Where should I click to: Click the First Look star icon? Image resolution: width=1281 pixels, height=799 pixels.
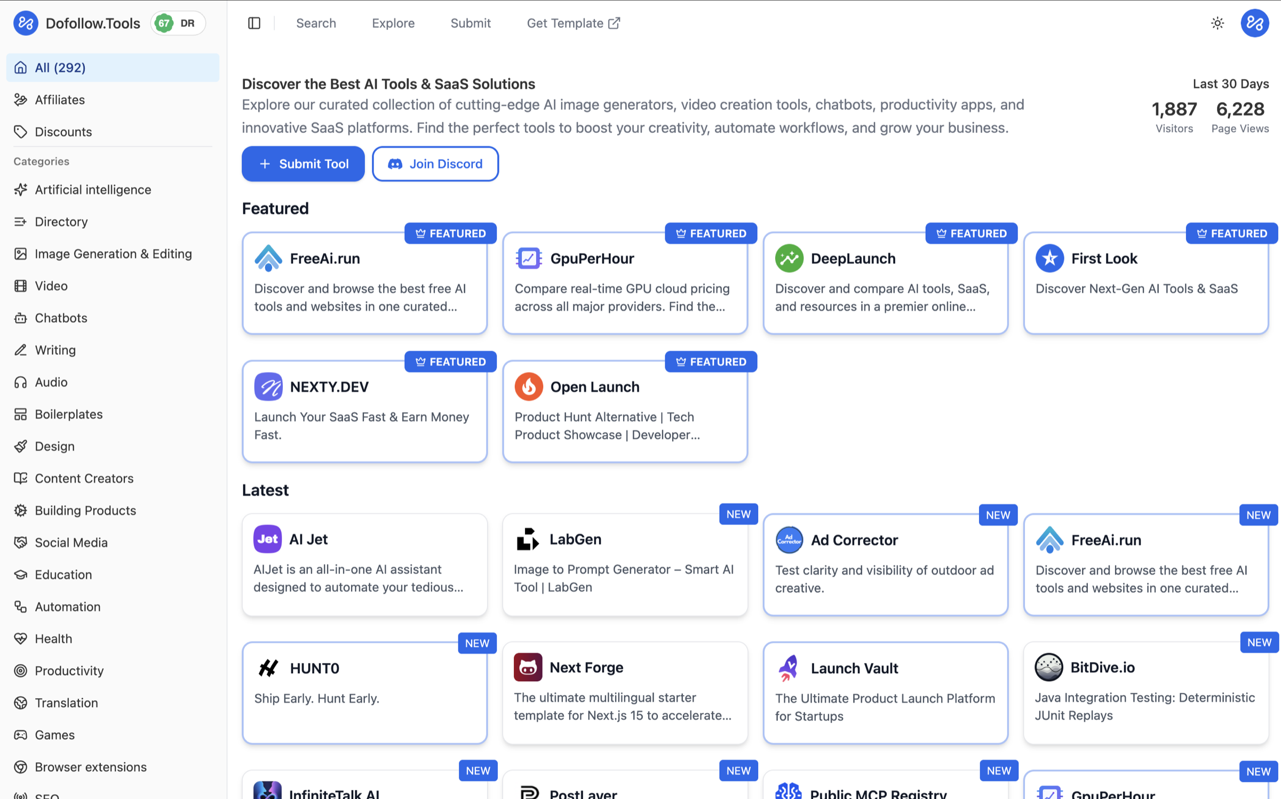coord(1049,259)
